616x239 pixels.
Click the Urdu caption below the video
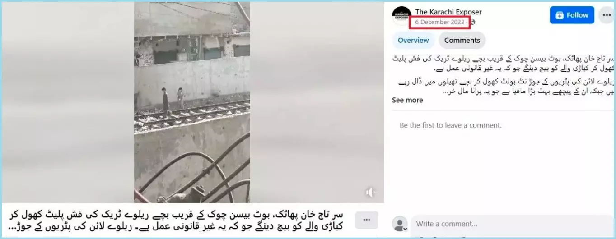point(176,220)
